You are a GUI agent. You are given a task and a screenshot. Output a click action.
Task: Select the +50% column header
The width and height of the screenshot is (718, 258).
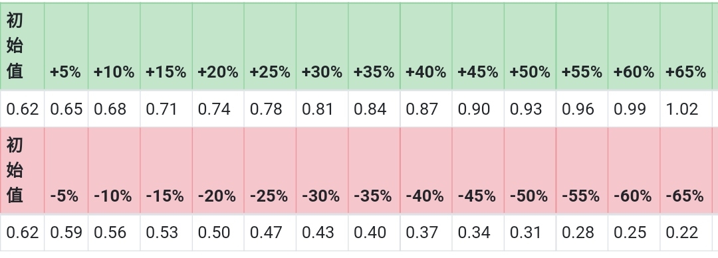pyautogui.click(x=530, y=46)
